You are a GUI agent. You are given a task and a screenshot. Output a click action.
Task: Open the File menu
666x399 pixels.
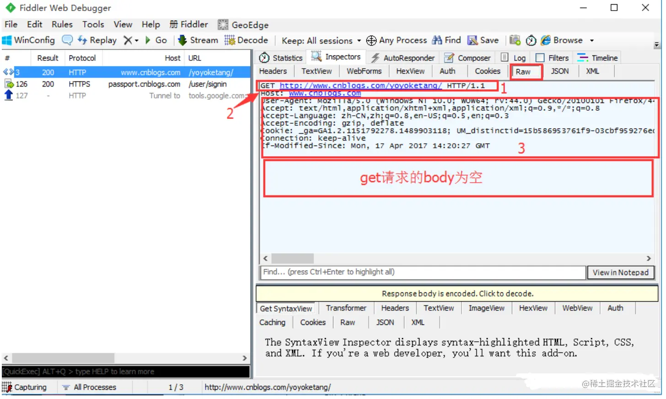[x=11, y=25]
